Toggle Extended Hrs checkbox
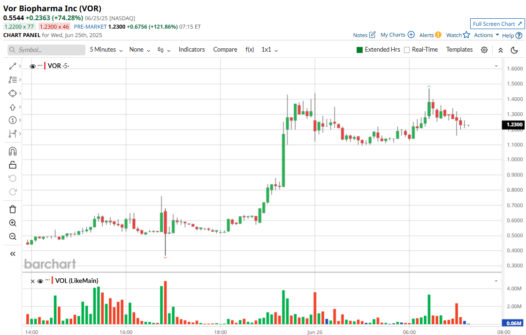 pos(359,50)
